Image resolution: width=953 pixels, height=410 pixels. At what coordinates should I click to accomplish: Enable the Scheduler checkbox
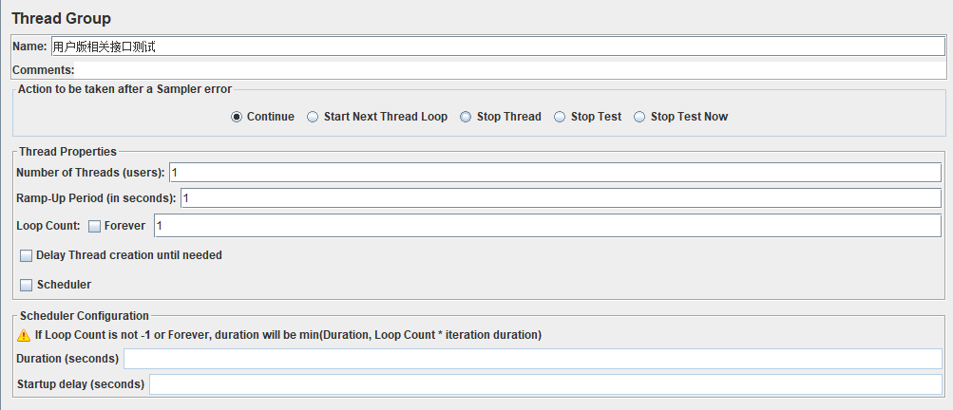click(x=26, y=285)
